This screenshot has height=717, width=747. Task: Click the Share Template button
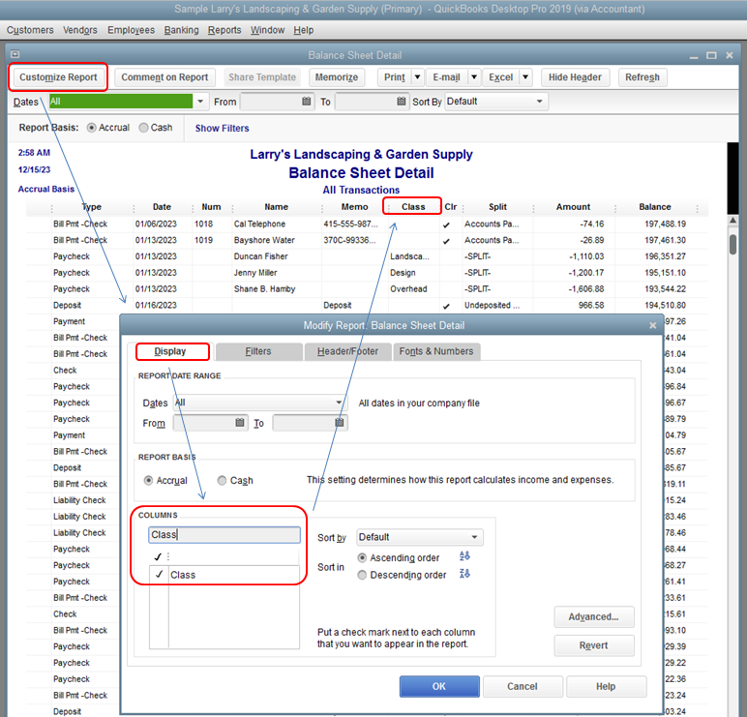(262, 77)
